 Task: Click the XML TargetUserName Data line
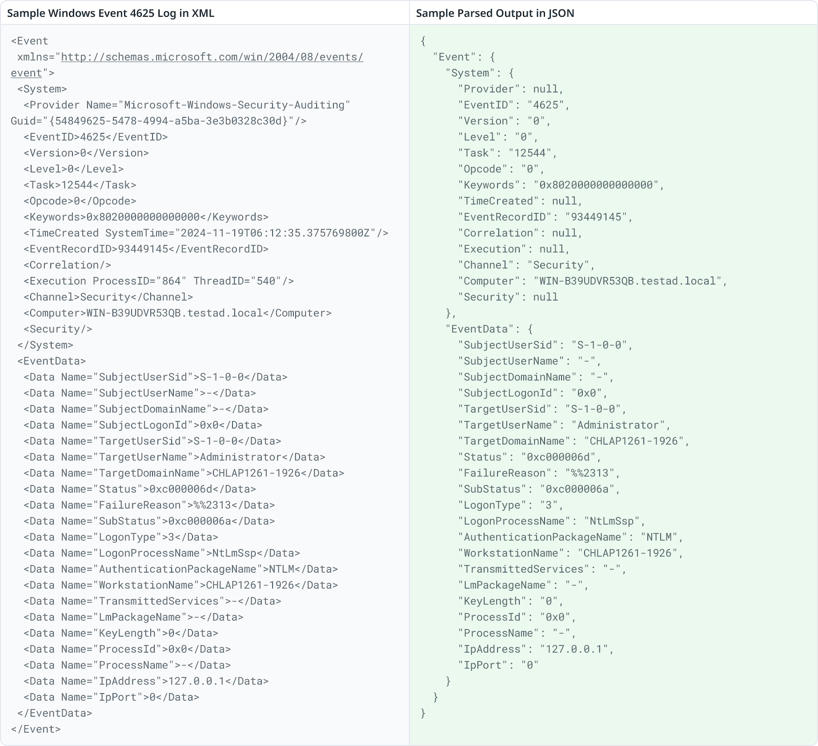(x=174, y=457)
